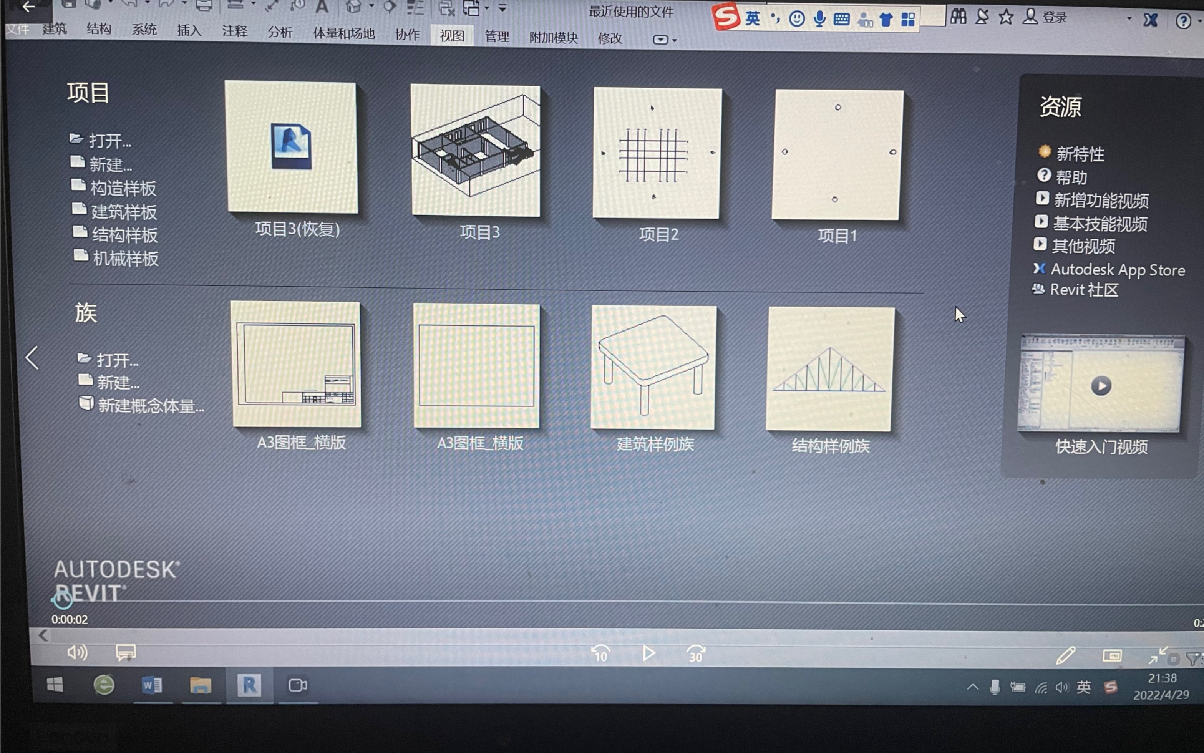The image size is (1204, 753).
Task: Select the 视图 ribbon tab
Action: coord(452,35)
